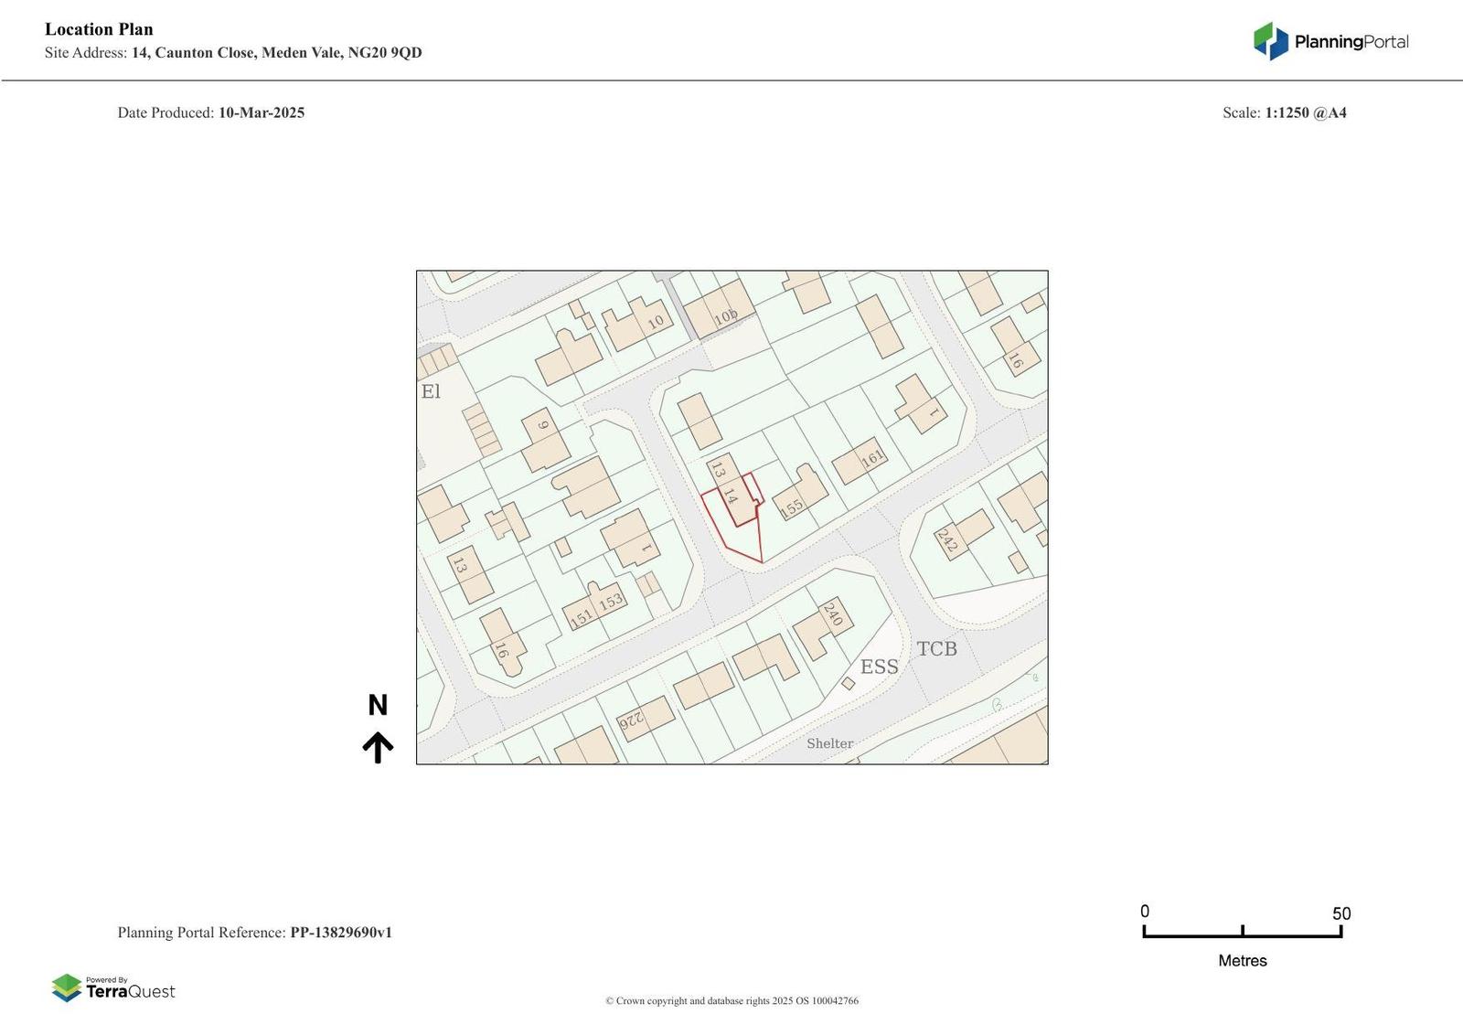The height and width of the screenshot is (1035, 1463).
Task: Click the building labeled 240
Action: click(x=823, y=626)
